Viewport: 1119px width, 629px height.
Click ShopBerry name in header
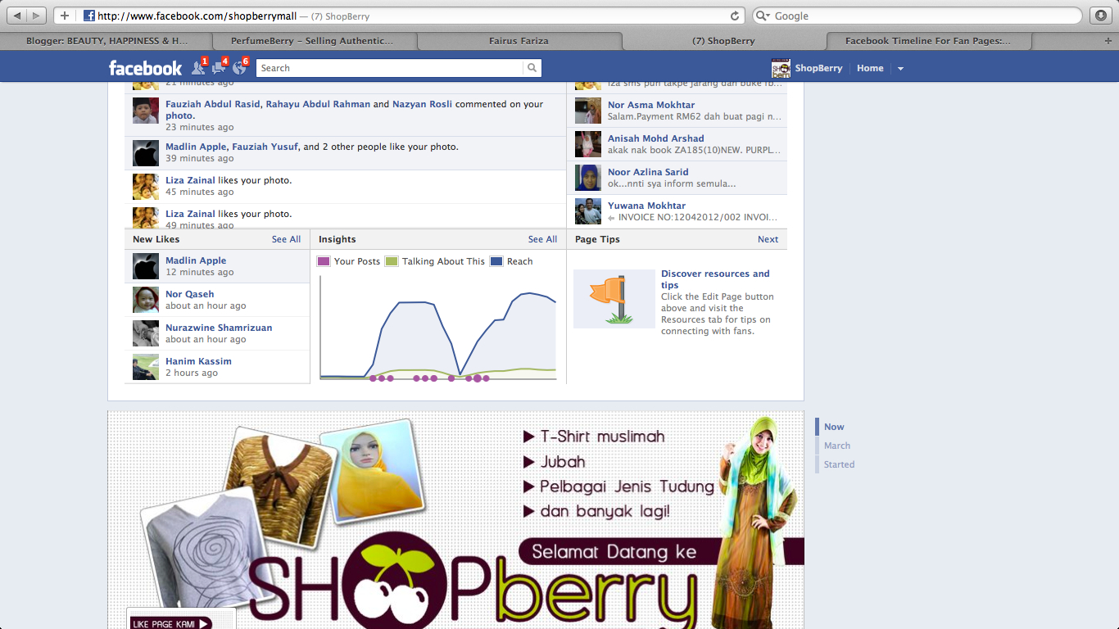818,68
